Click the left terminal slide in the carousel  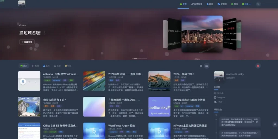pos(175,34)
